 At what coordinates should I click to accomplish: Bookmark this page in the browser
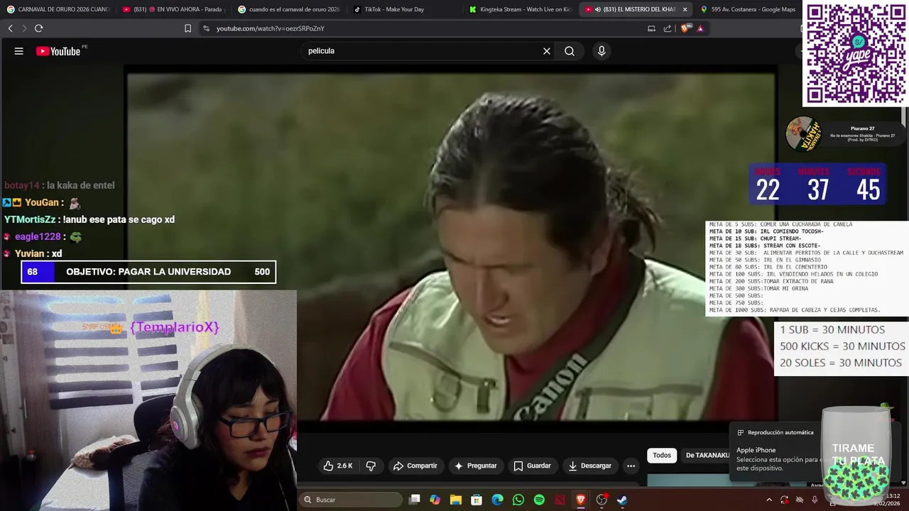[x=187, y=28]
